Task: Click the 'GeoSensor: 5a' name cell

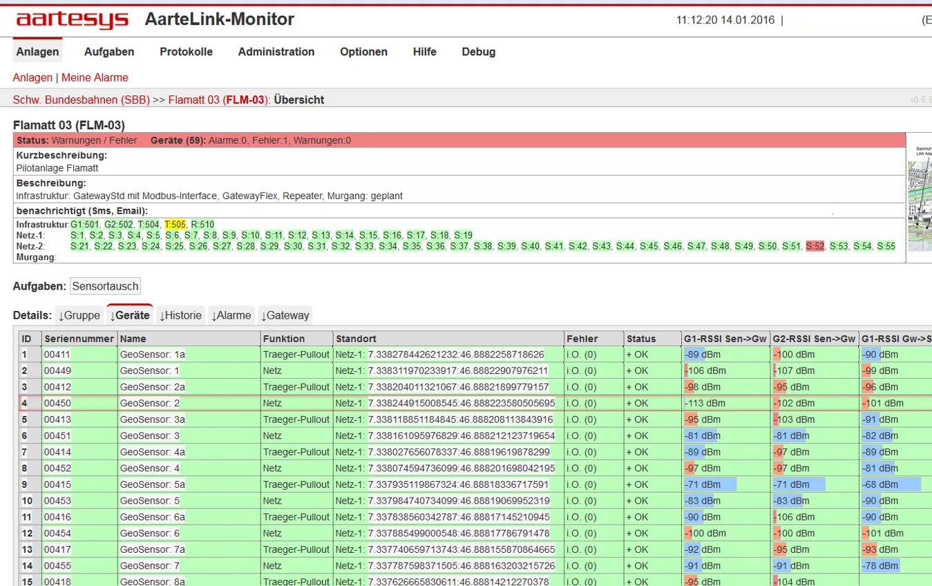Action: (189, 484)
